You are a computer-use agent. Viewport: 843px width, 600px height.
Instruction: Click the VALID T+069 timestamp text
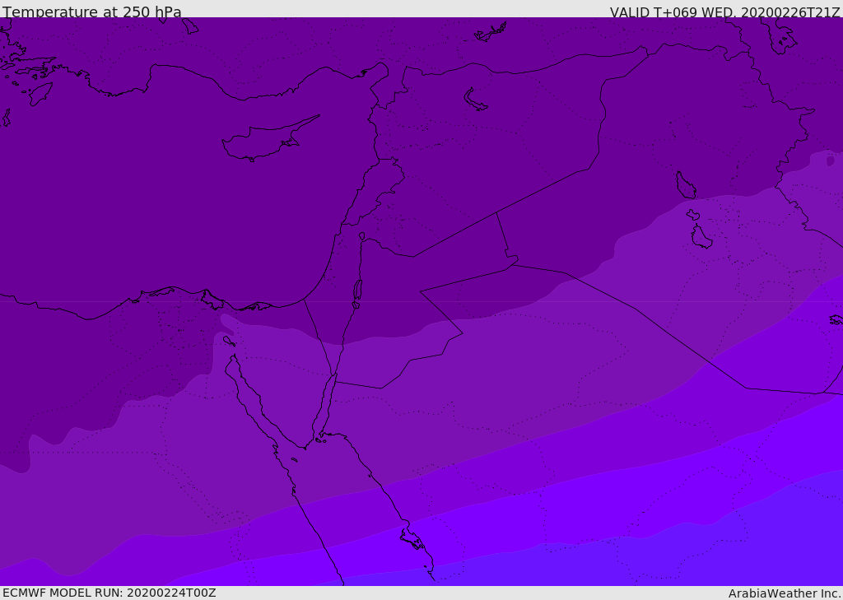click(x=724, y=12)
